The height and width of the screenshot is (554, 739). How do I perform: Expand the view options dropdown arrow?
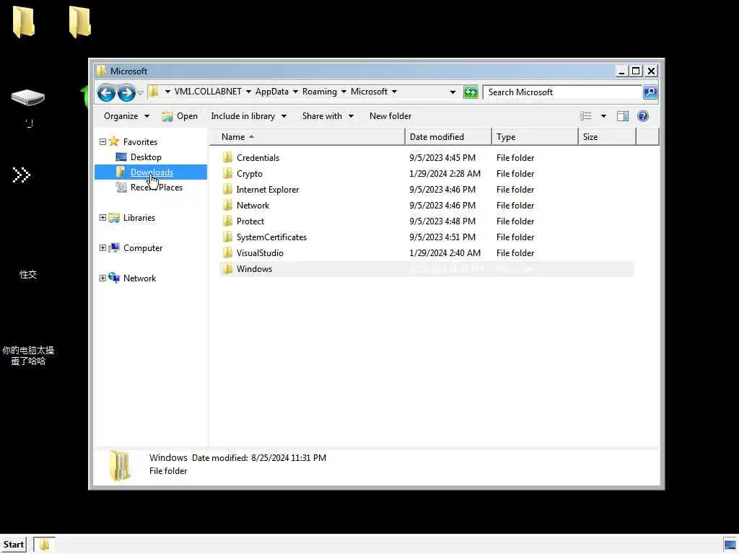tap(603, 116)
